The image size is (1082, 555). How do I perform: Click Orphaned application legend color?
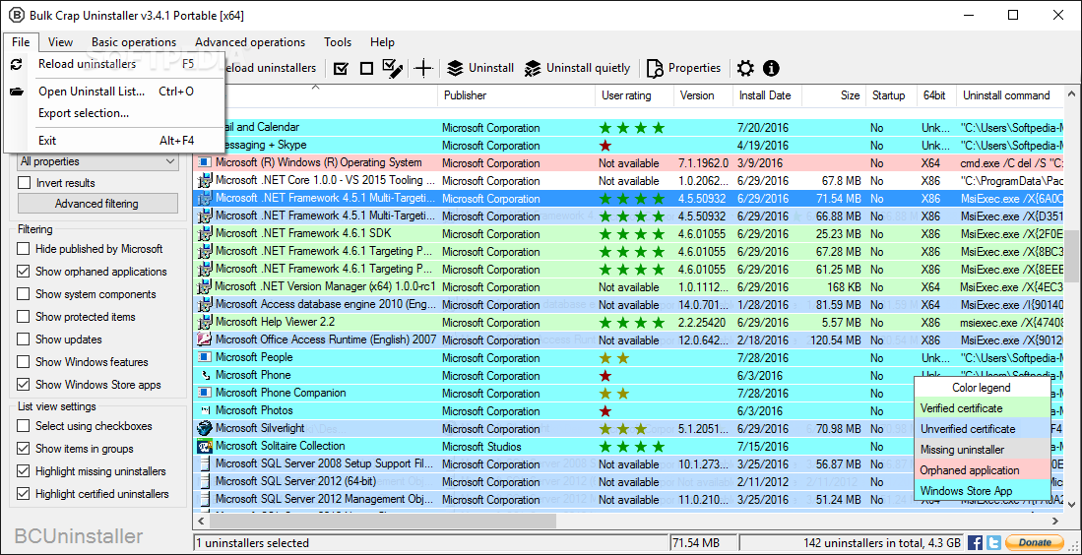coord(982,470)
